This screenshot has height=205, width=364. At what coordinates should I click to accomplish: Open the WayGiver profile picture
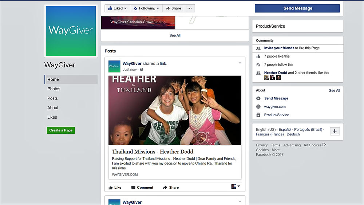pyautogui.click(x=71, y=31)
